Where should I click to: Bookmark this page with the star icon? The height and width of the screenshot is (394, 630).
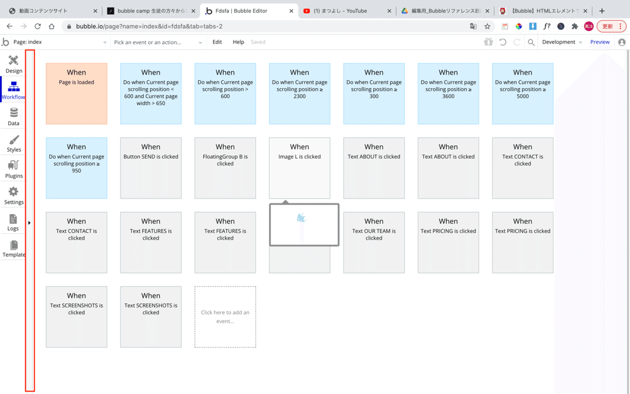coord(487,26)
